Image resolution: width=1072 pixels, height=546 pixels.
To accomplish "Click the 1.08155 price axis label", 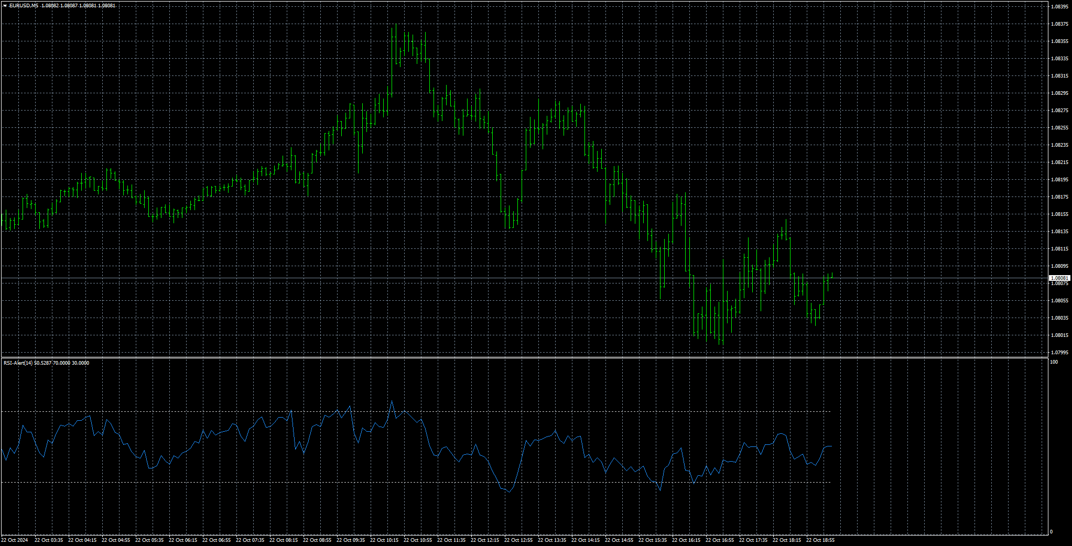I will tap(1060, 214).
